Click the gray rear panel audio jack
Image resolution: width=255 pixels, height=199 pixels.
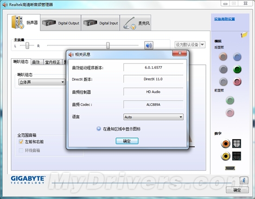(x=223, y=81)
